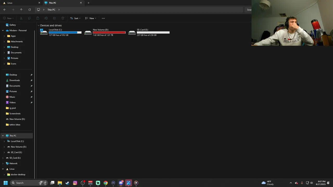333x187 pixels.
Task: Open Task View on taskbar
Action: pyautogui.click(x=52, y=183)
